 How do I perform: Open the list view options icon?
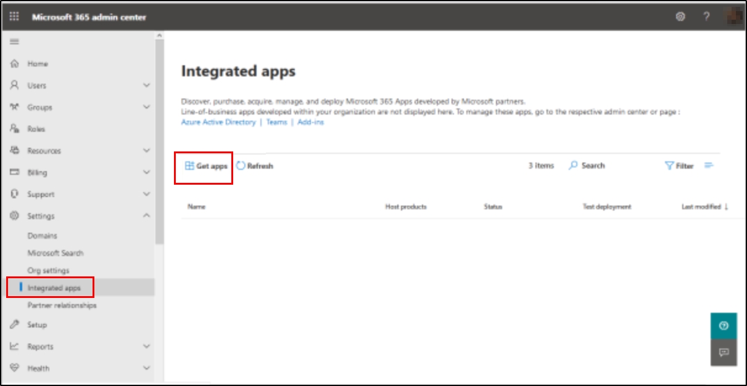(x=709, y=165)
